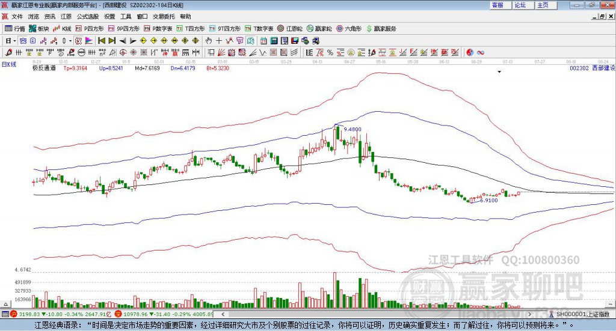Step chart right with black arrow

[133, 41]
